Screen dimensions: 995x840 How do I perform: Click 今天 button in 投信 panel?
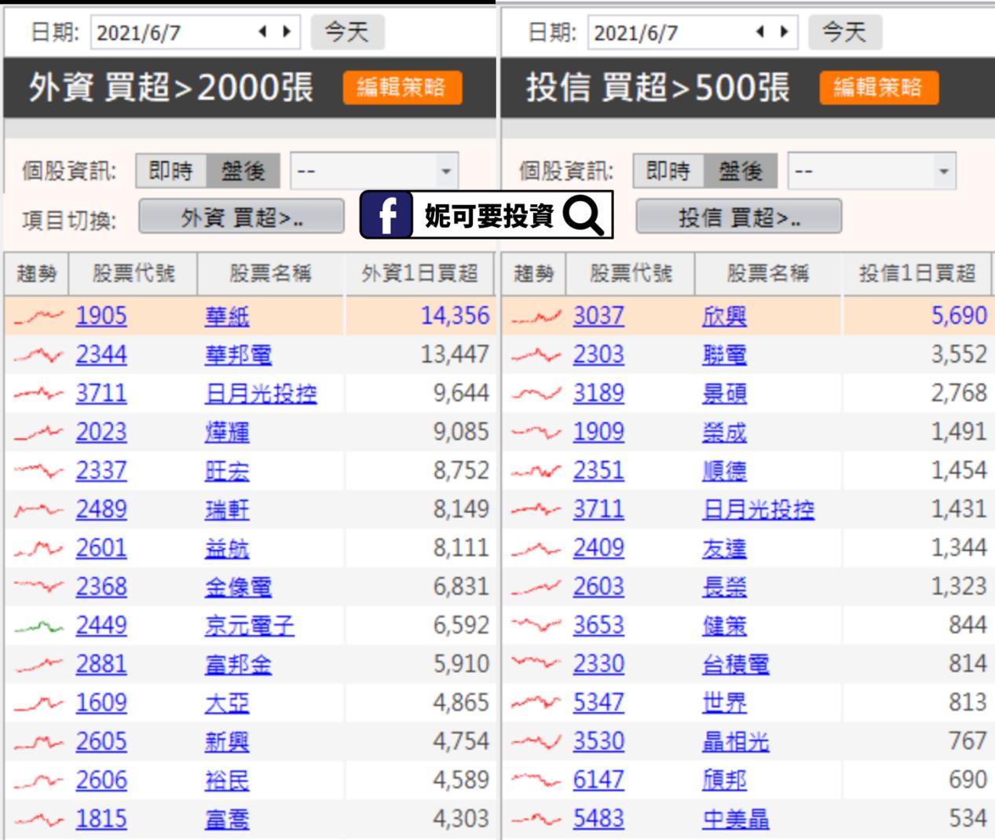point(844,32)
